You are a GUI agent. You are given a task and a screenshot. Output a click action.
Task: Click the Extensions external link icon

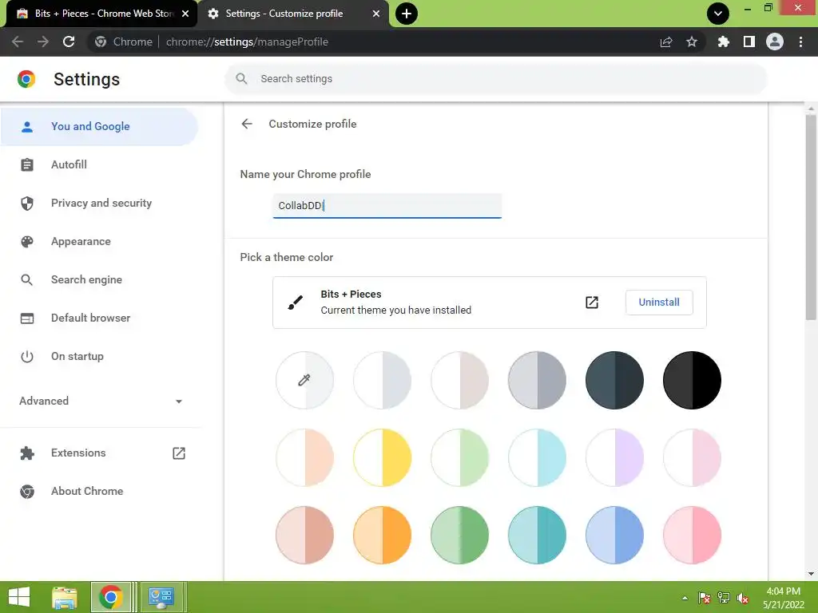179,453
